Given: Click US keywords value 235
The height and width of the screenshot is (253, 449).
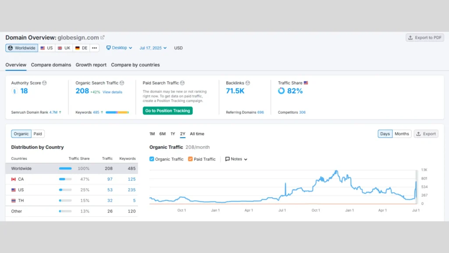Looking at the screenshot, I should 132,190.
